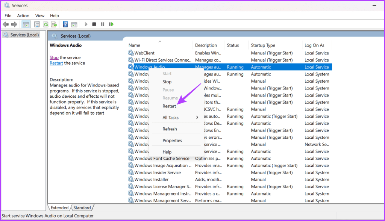Click the gear icon beside Windows Insider Service
The height and width of the screenshot is (221, 385).
coord(130,172)
